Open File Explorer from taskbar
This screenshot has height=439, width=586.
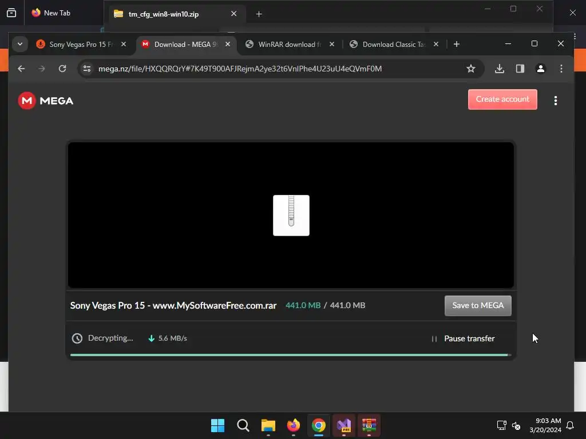click(x=268, y=425)
